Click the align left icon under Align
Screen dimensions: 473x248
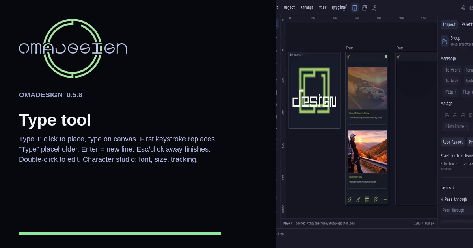point(447,115)
